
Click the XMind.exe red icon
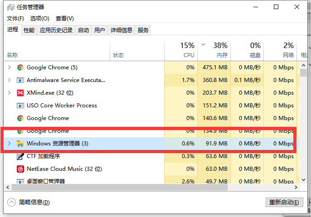[20, 93]
